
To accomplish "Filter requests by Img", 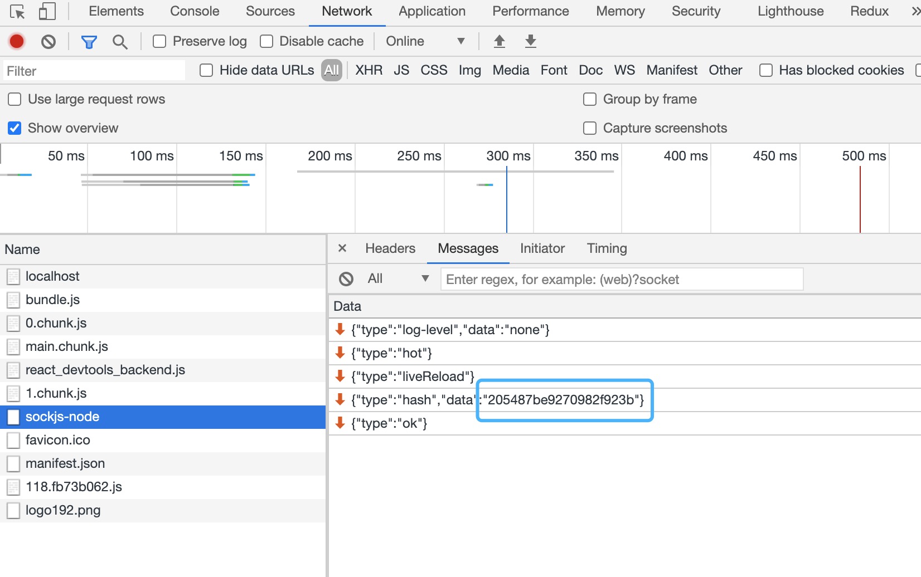I will click(x=470, y=70).
